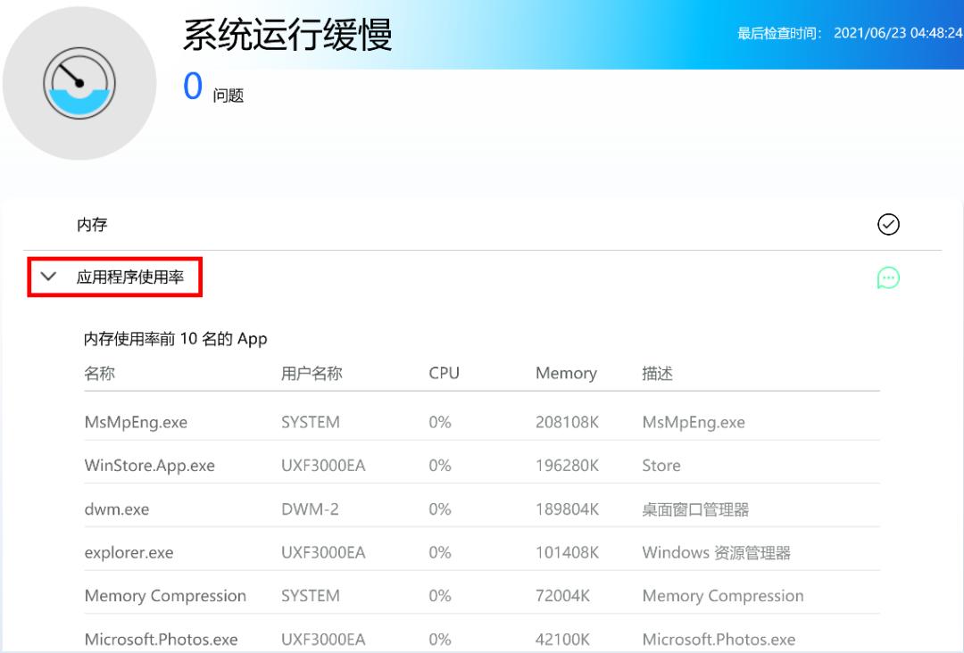Select the 名称 column header
The width and height of the screenshot is (964, 653).
96,373
